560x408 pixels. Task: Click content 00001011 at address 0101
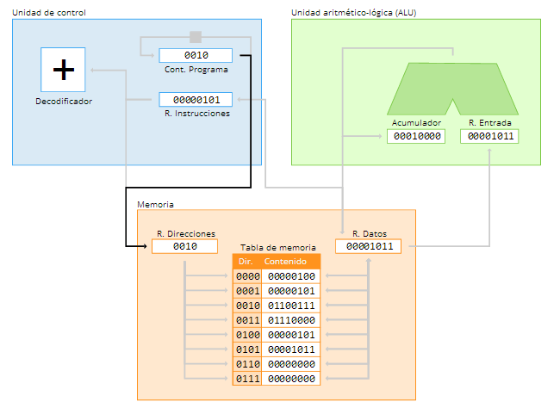pos(290,349)
